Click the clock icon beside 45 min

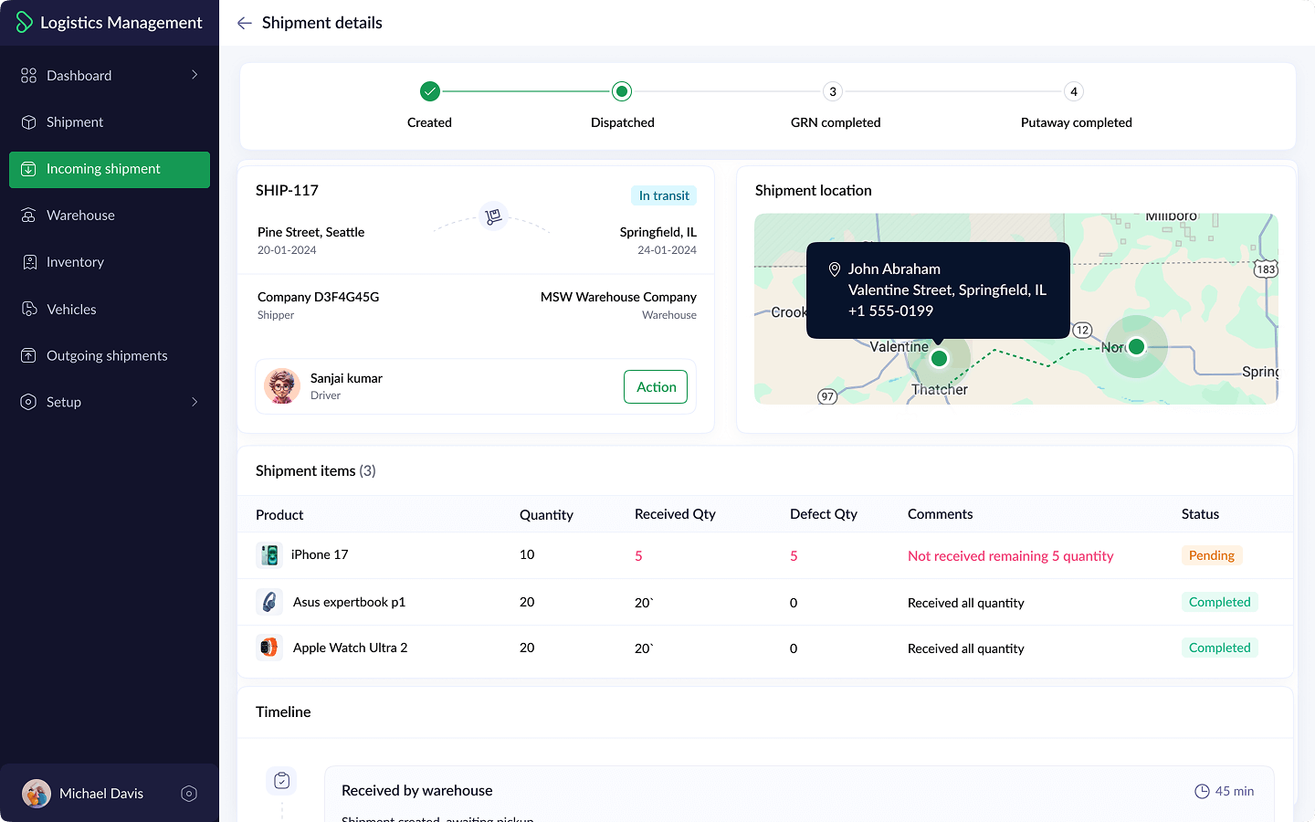(1202, 791)
